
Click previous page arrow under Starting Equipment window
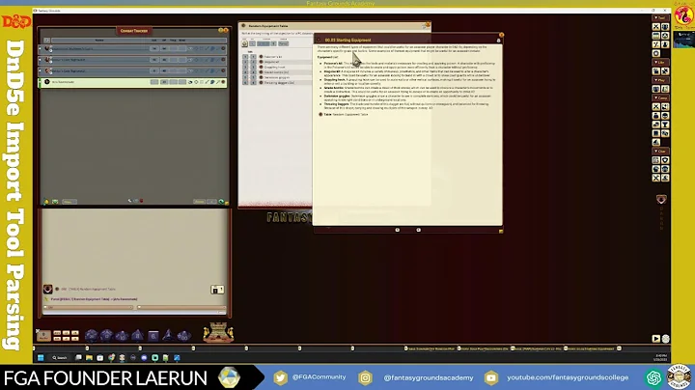click(397, 230)
